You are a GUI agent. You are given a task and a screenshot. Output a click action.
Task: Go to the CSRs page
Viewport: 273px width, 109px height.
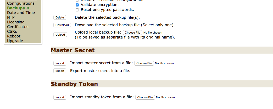12,31
